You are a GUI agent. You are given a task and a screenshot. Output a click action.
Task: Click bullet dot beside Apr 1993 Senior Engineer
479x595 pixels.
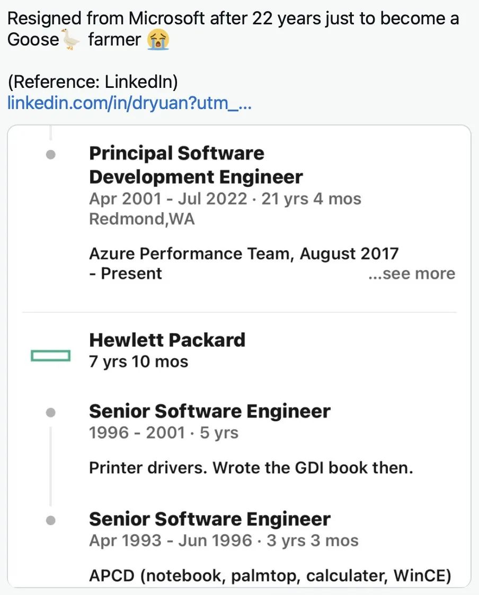pos(51,520)
